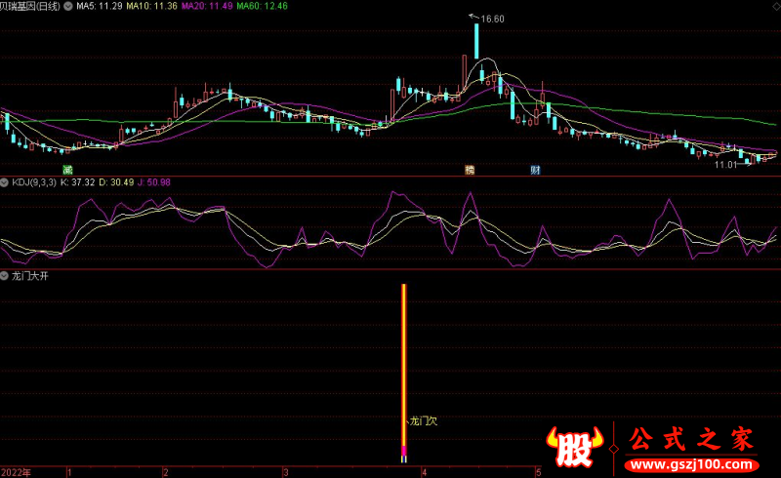The height and width of the screenshot is (478, 781).
Task: Expand the 龙门大开 indicator settings arrow
Action: (x=5, y=277)
